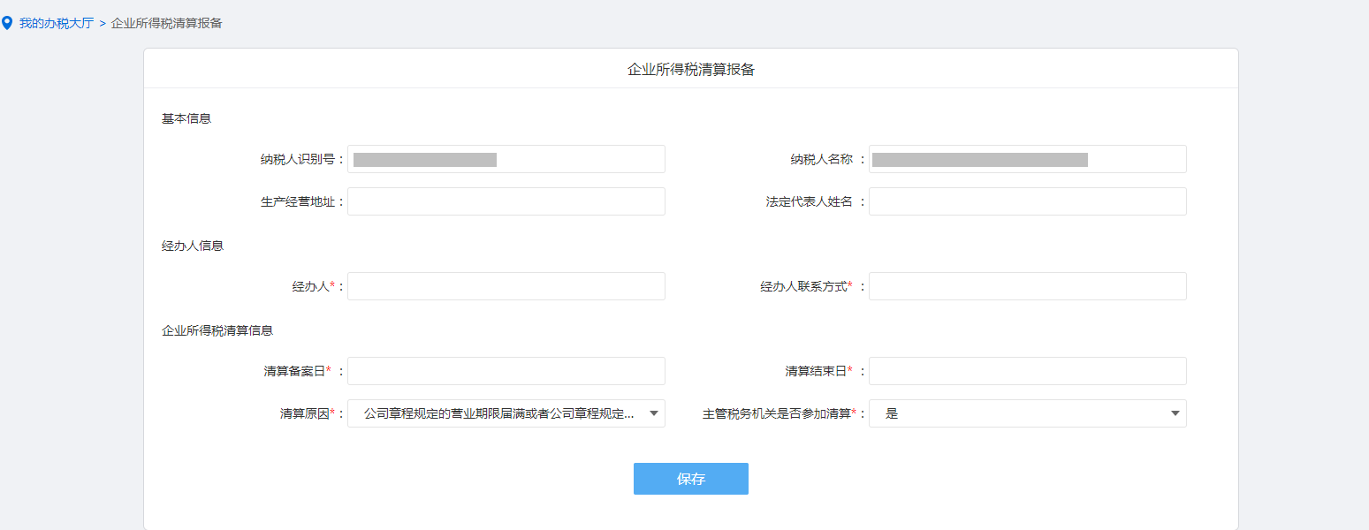1369x530 pixels.
Task: Open the 主管税务机关是否参加清算 dropdown
Action: 1027,413
